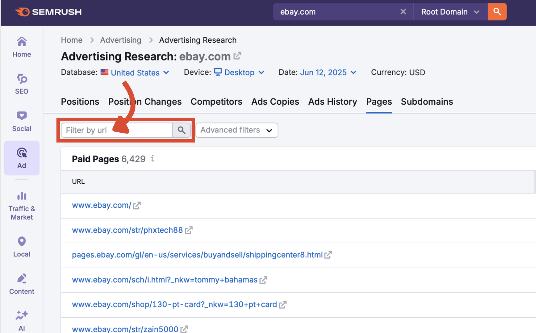Expand the Advanced filters dropdown

click(237, 130)
